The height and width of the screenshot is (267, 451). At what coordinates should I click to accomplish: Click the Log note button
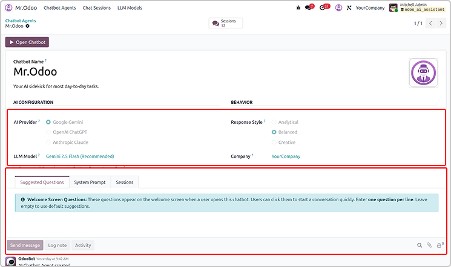tap(58, 245)
